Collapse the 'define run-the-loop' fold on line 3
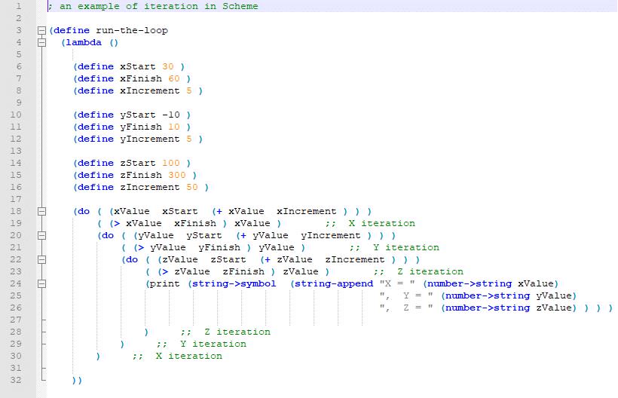This screenshot has width=618, height=398. [x=41, y=31]
